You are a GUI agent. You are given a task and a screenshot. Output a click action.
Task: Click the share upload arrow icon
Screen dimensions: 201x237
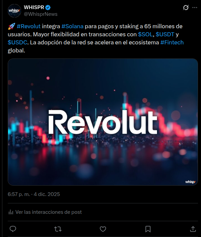[x=193, y=229]
